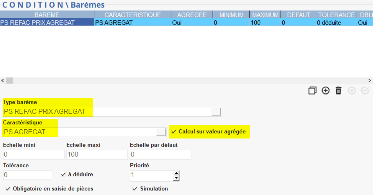373x195 pixels.
Task: Click the duplicate record icon
Action: click(x=312, y=91)
